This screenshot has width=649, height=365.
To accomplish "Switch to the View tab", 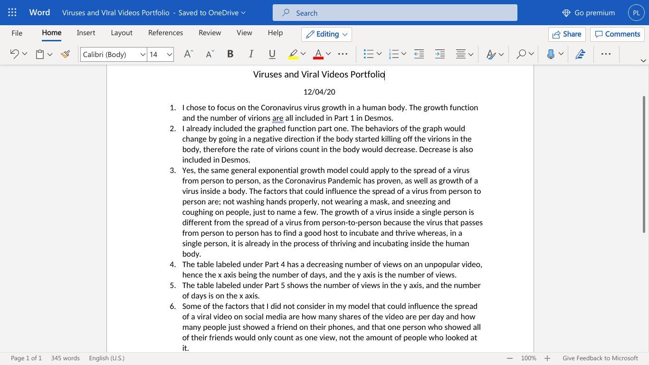I will click(x=244, y=33).
